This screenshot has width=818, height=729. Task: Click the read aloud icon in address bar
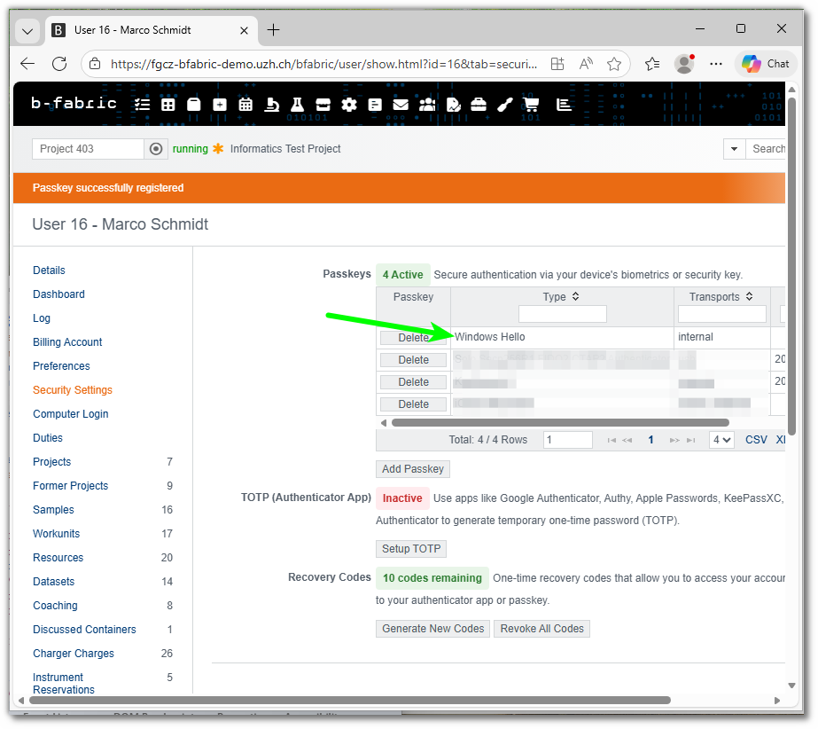[x=586, y=64]
